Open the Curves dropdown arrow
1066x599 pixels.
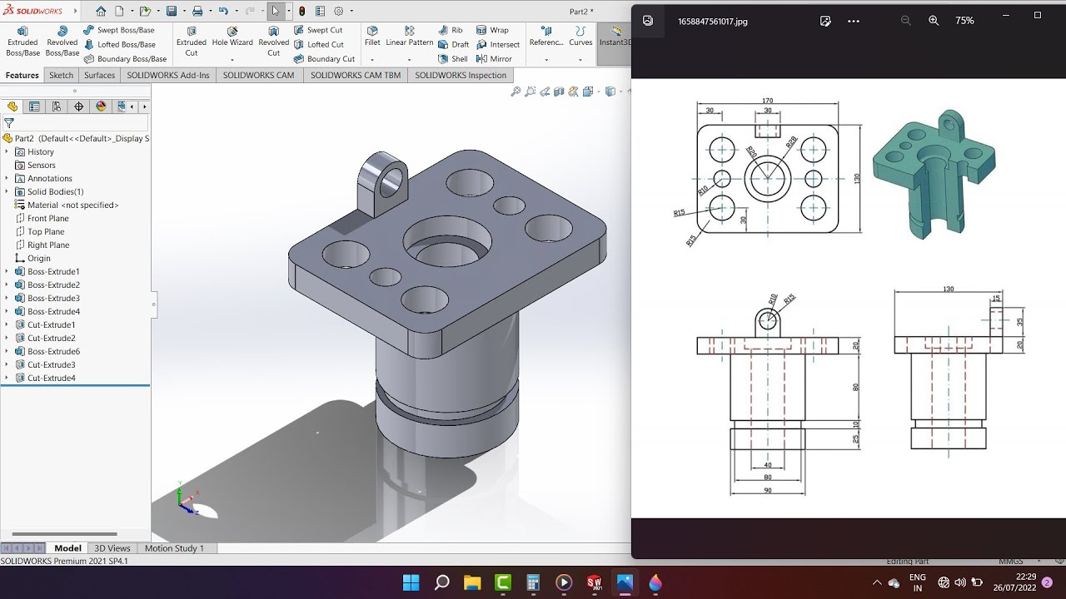coord(580,59)
